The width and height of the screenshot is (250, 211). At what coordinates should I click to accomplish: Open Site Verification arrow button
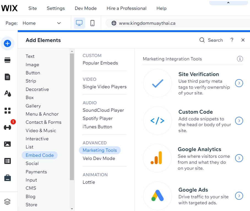tap(239, 83)
